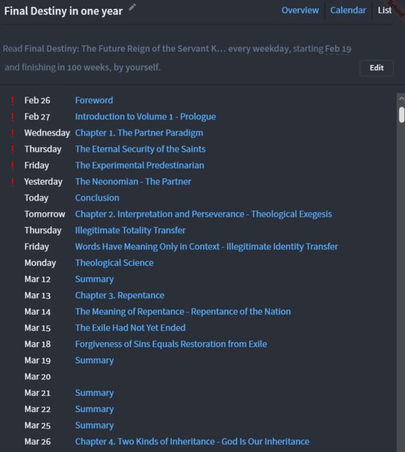Image resolution: width=405 pixels, height=452 pixels.
Task: Click the scroll-up arrow above the reading list
Action: 401,99
